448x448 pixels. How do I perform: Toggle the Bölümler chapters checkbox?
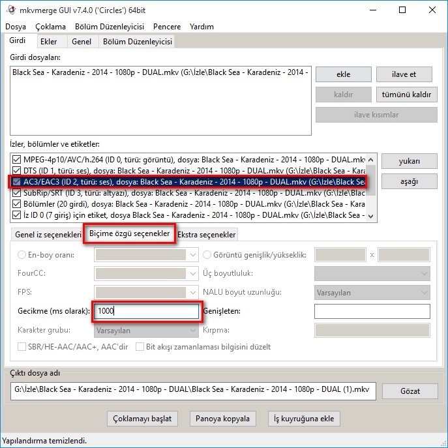coord(16,203)
